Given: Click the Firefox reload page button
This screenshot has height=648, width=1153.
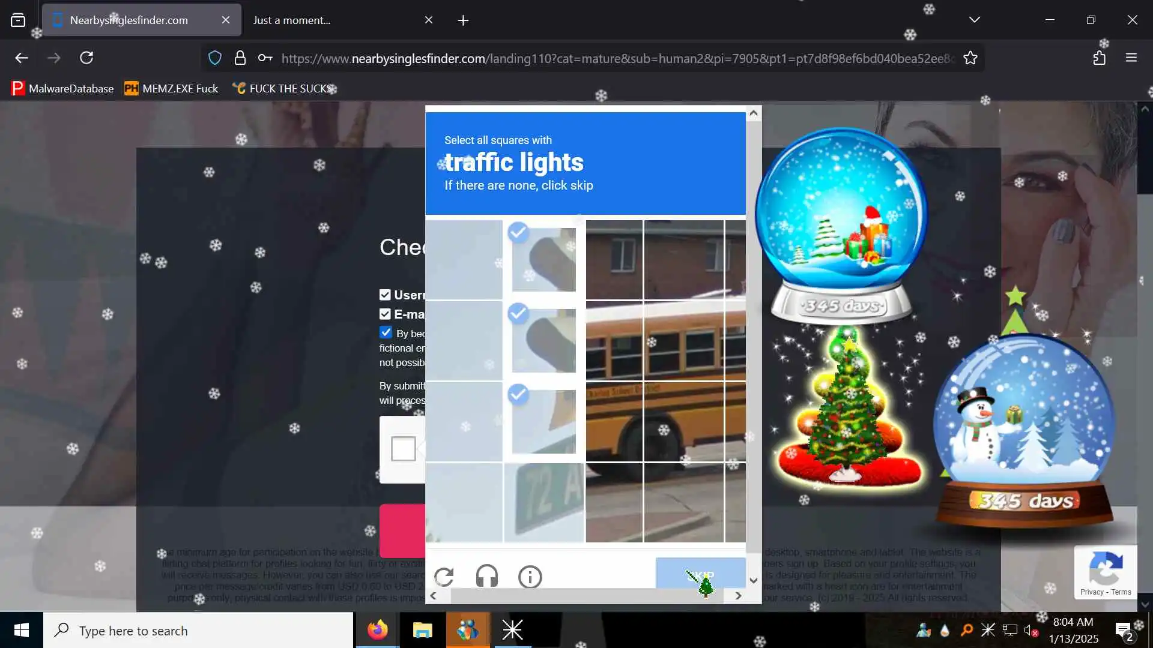Looking at the screenshot, I should pos(86,58).
